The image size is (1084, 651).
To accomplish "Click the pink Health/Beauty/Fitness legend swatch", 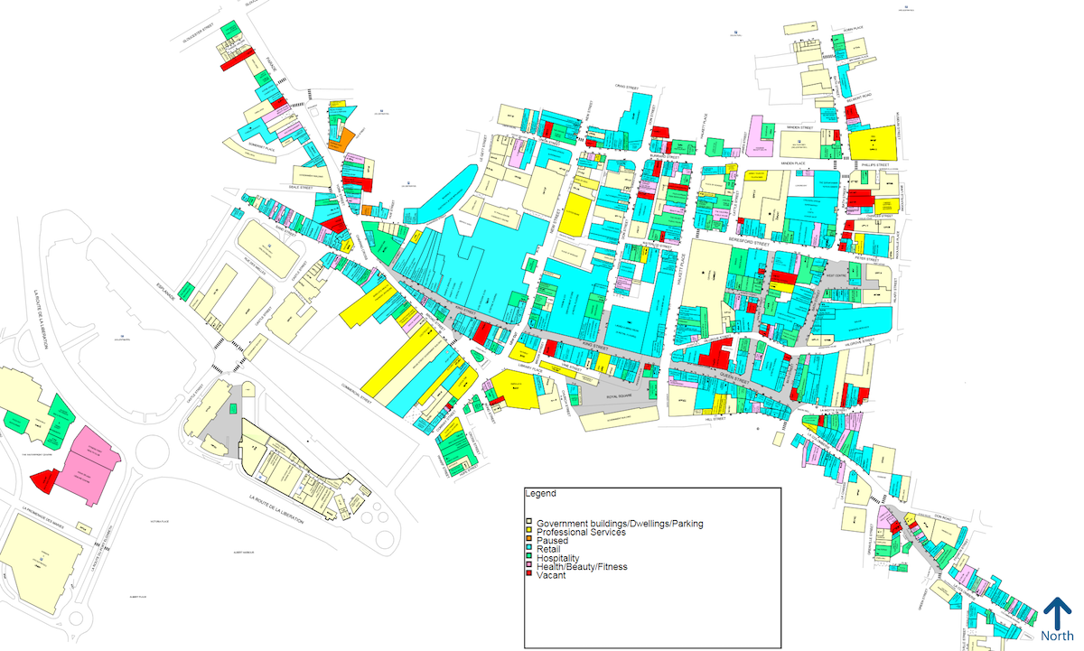I will (529, 564).
